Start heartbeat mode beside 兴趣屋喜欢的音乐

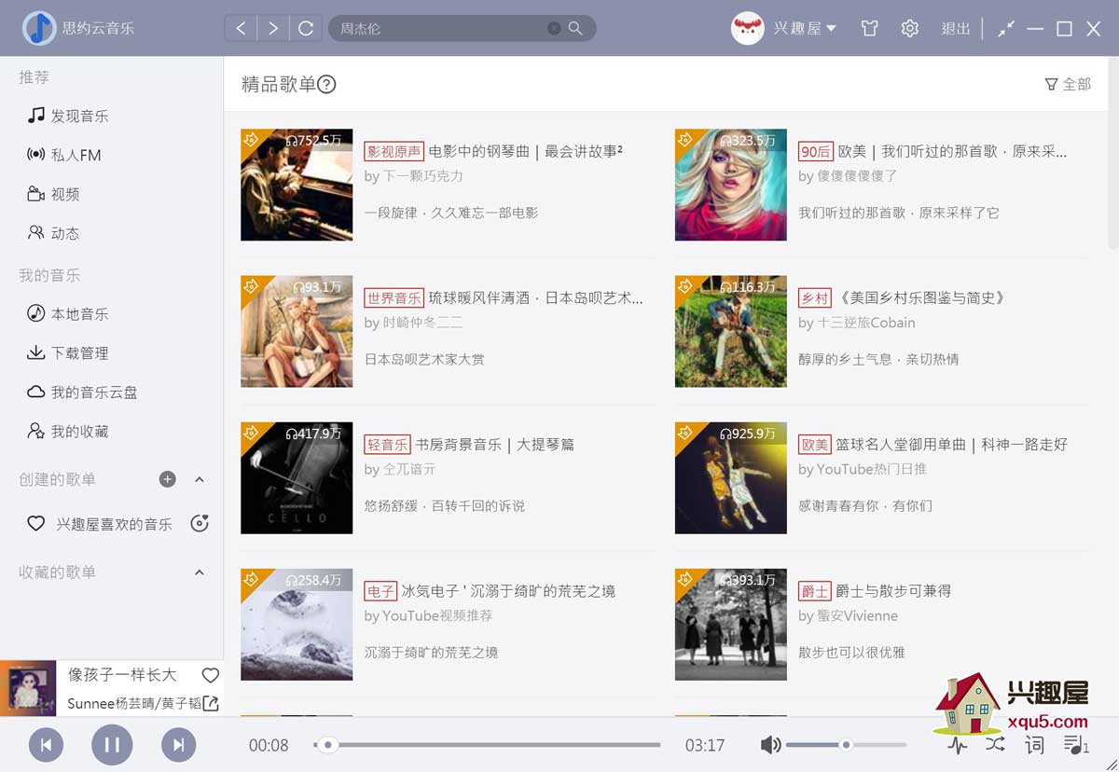click(x=200, y=524)
